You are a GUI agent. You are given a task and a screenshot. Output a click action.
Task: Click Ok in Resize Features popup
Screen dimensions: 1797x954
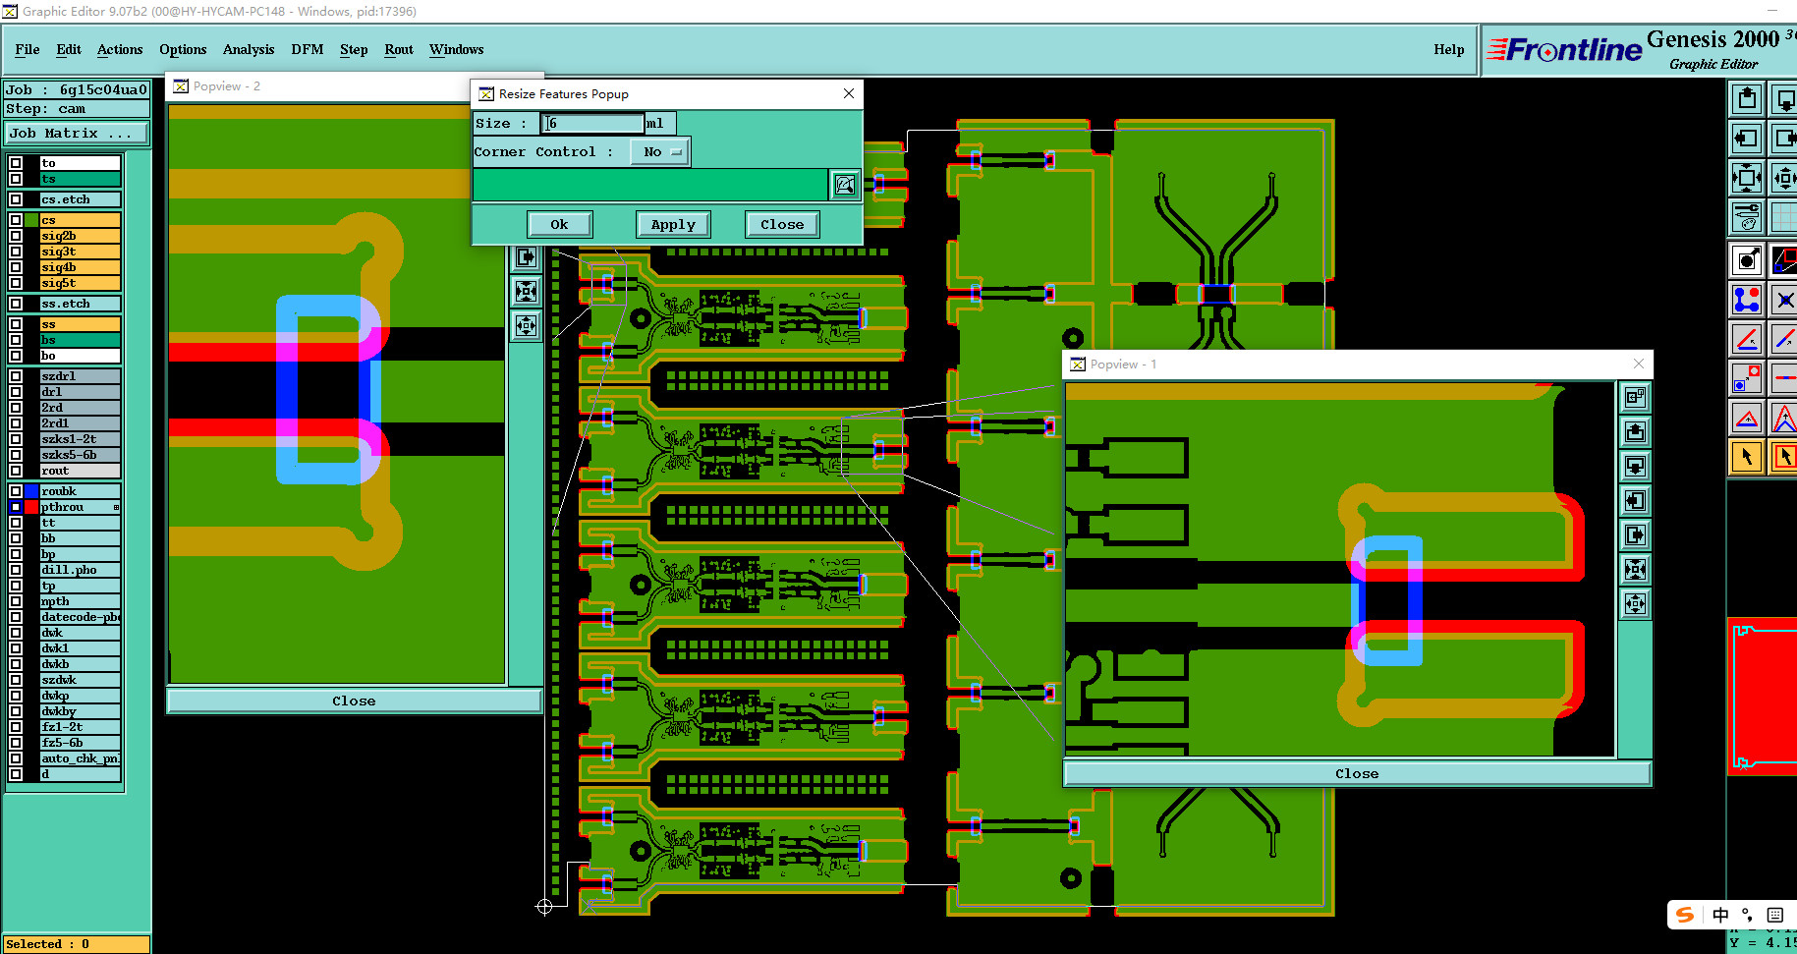(x=559, y=225)
